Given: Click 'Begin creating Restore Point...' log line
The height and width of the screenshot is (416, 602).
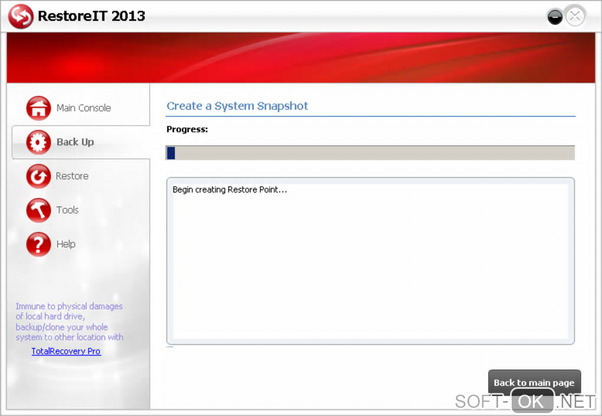Looking at the screenshot, I should click(x=230, y=189).
